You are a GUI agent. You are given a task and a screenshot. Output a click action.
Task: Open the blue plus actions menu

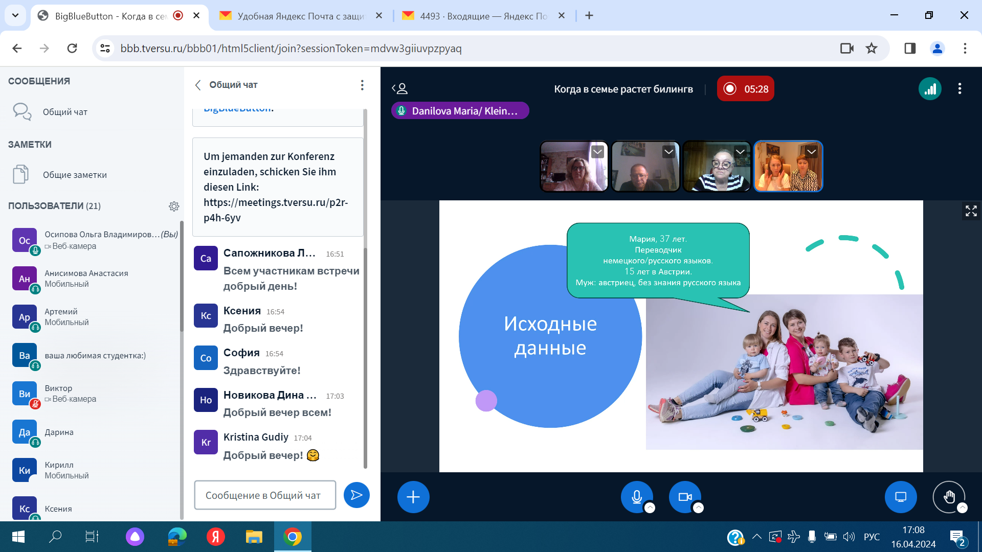(x=413, y=497)
